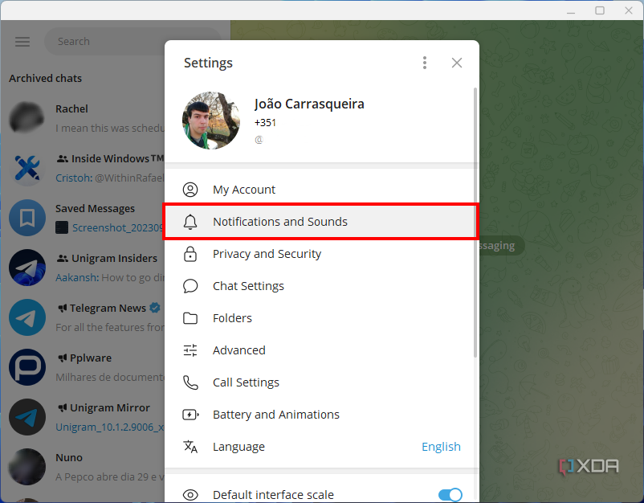Open Privacy and Security lock icon
This screenshot has width=644, height=503.
click(190, 253)
